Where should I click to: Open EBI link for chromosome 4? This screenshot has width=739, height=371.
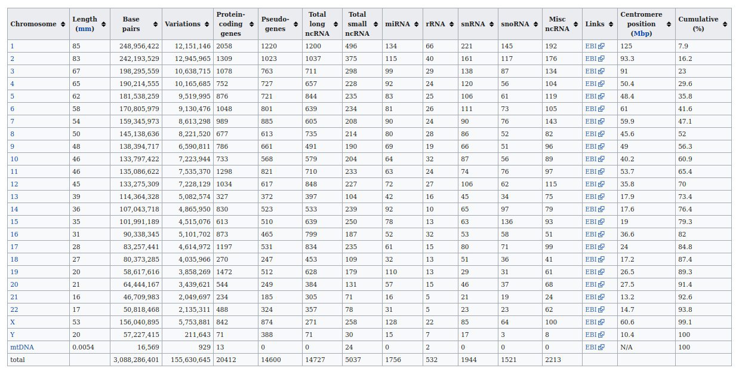click(x=595, y=84)
